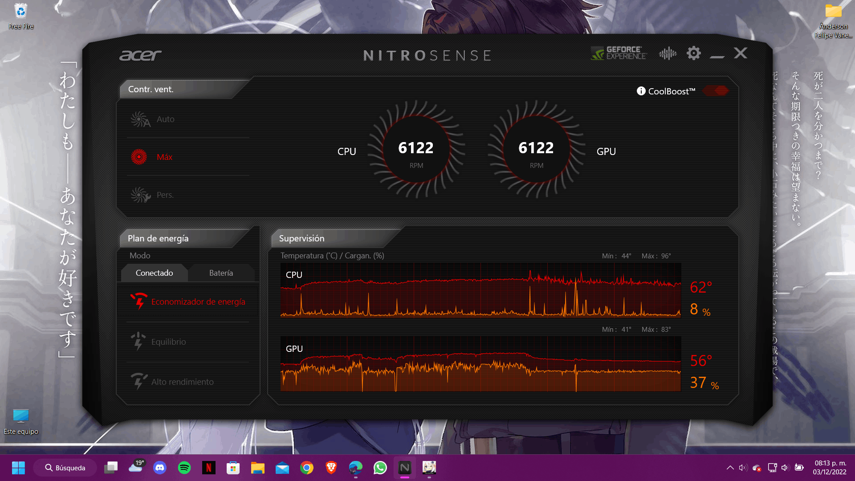This screenshot has height=481, width=855.
Task: Open NitroSense settings via gear icon
Action: click(x=693, y=53)
